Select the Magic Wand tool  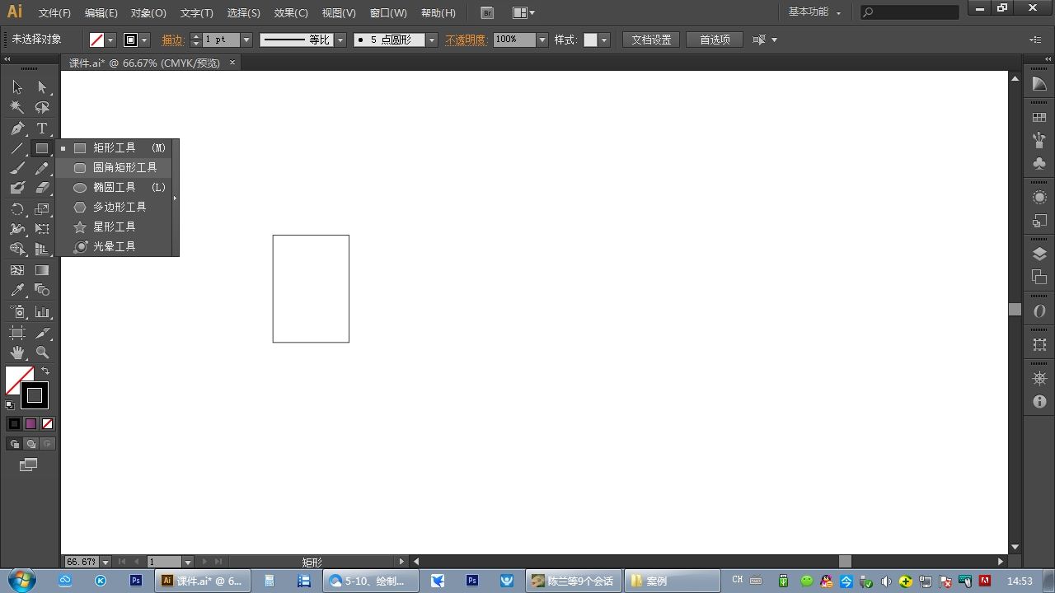click(17, 107)
